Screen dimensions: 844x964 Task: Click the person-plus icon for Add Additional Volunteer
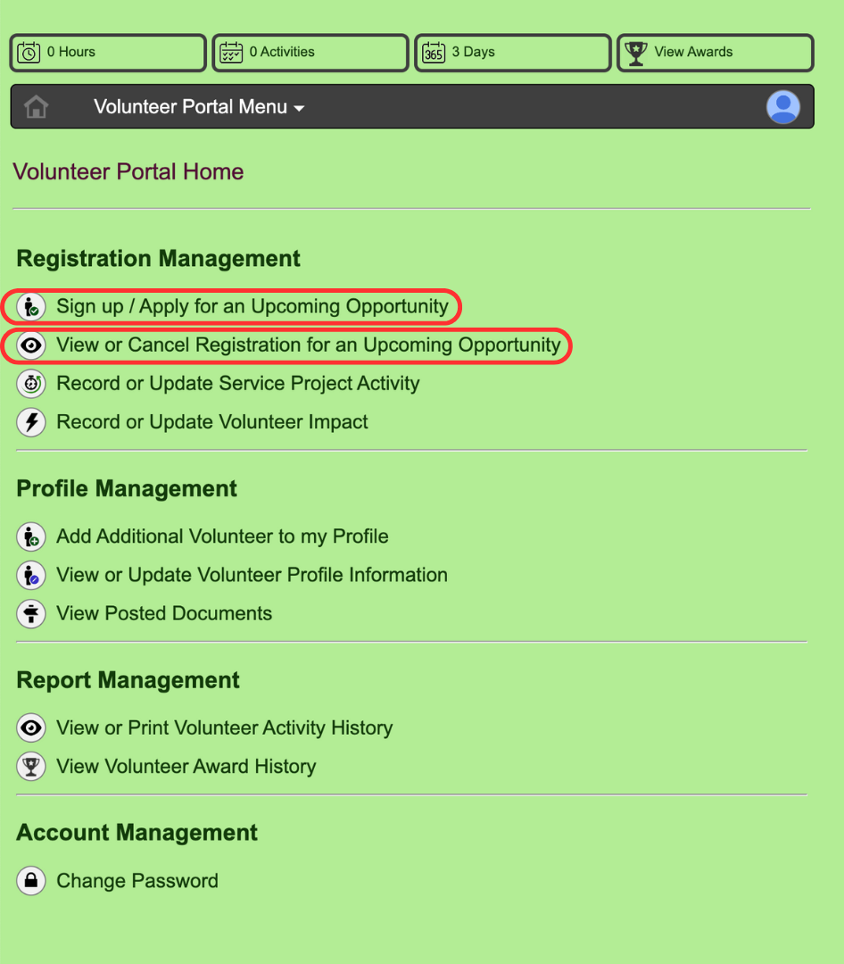[30, 536]
